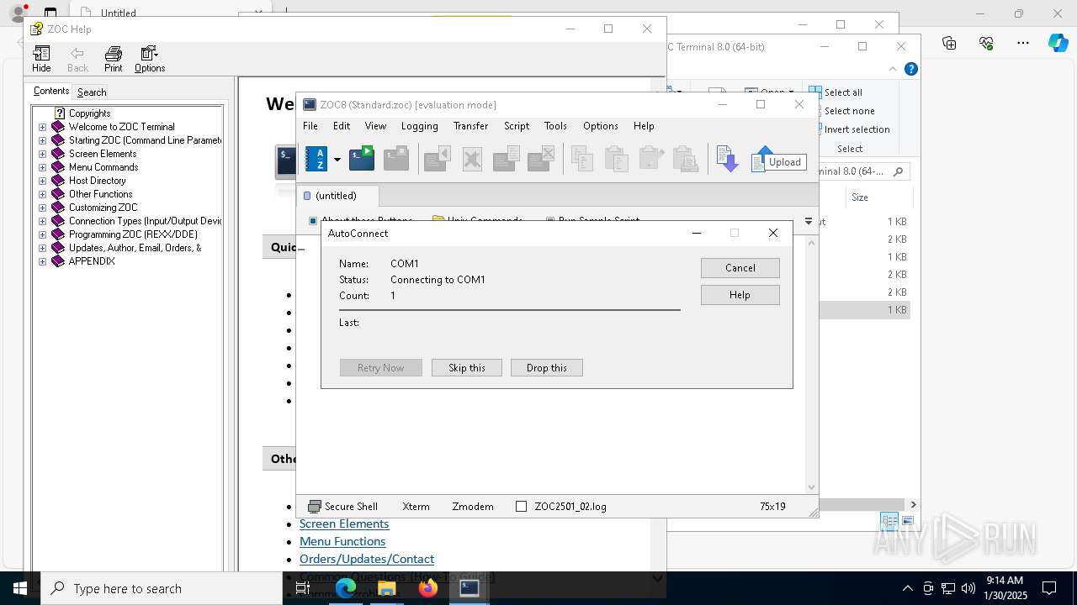Expand the Host Directory tree node
This screenshot has height=605, width=1077.
click(43, 181)
